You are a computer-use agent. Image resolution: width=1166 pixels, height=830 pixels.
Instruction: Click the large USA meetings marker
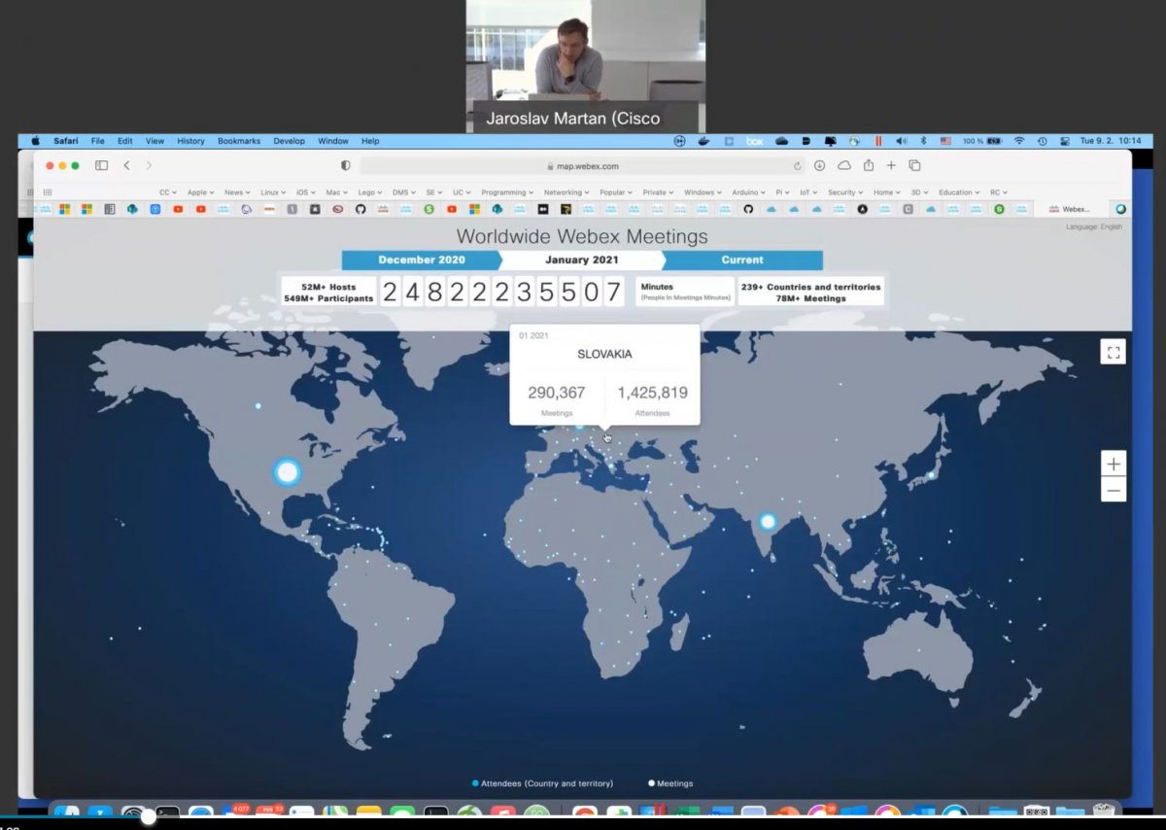pos(287,472)
